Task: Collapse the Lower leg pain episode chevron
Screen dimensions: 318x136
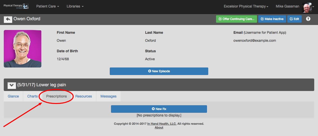Action: [x=12, y=85]
